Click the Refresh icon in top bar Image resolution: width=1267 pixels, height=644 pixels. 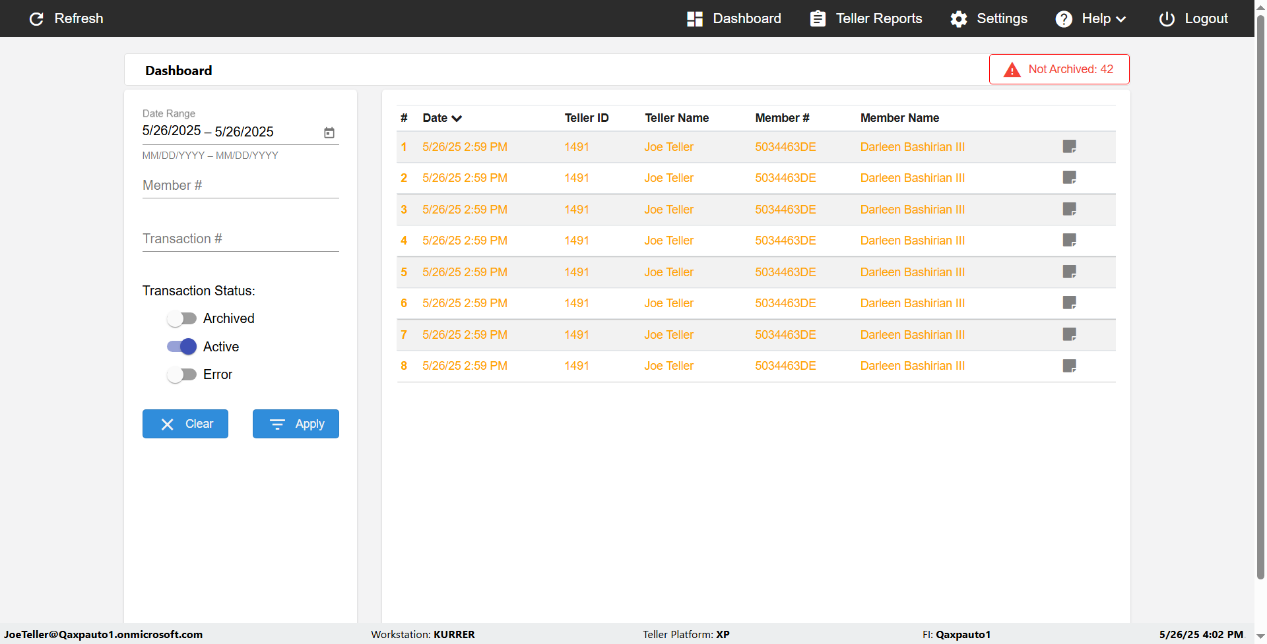(x=36, y=18)
